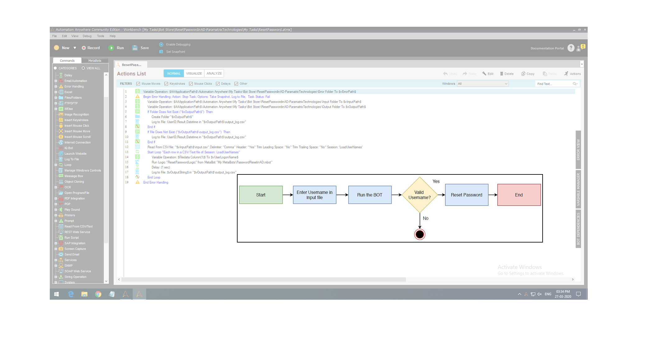Open Google Chrome from the taskbar
This screenshot has height=342, width=653.
98,294
